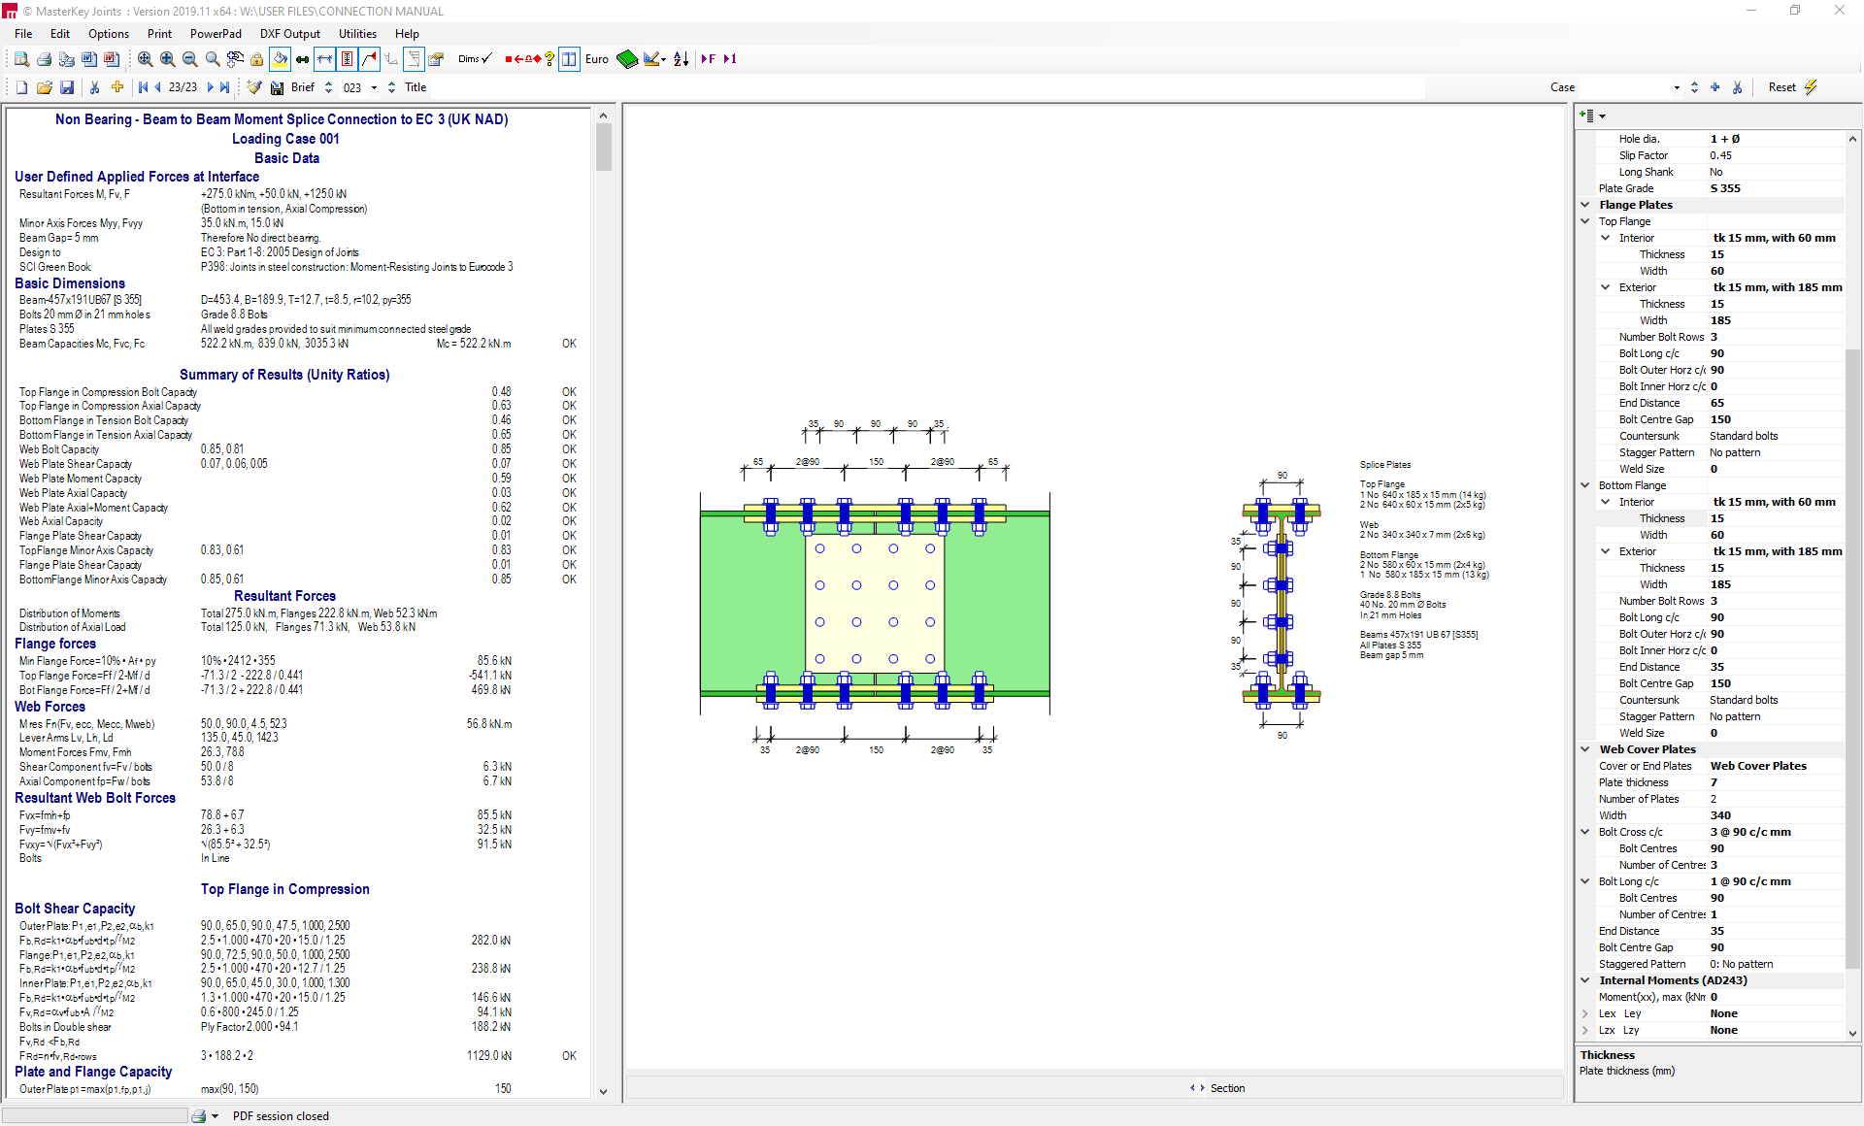Open the 023 joint number dropdown
Screen dimensions: 1864x1126
[x=374, y=88]
